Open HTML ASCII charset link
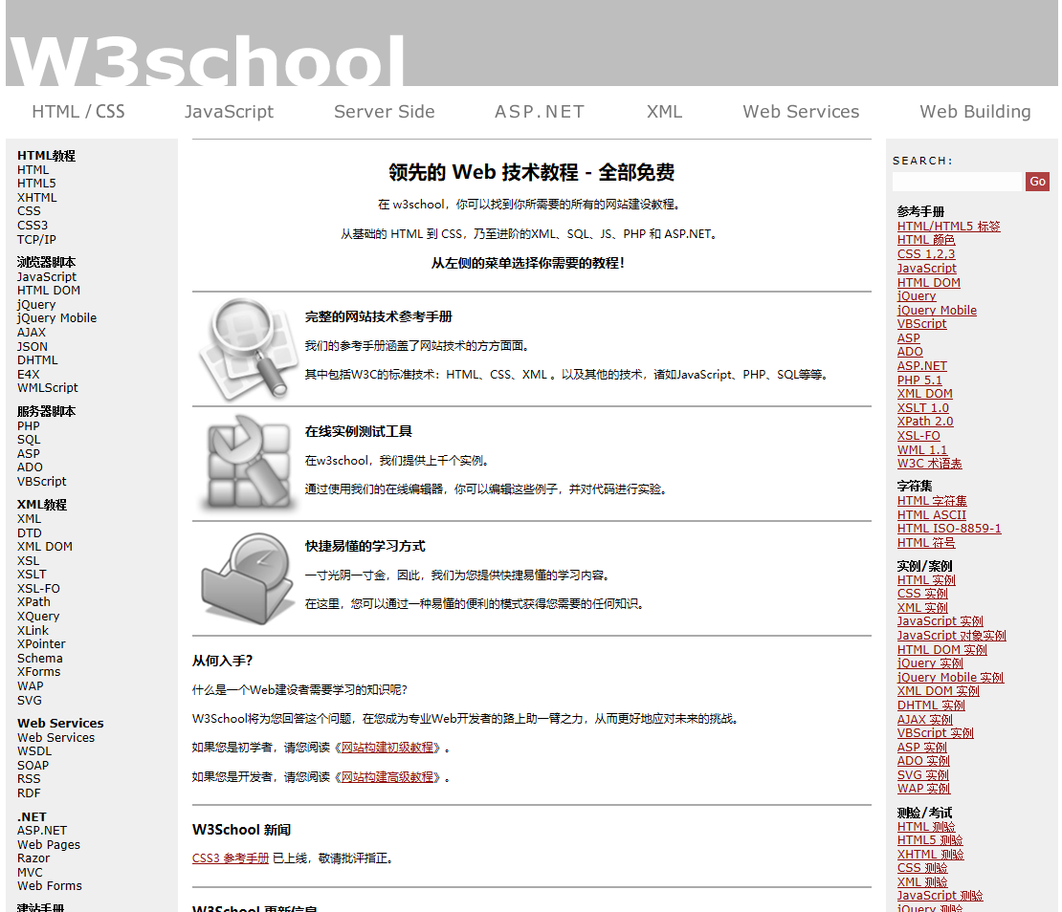This screenshot has width=1062, height=912. click(931, 515)
